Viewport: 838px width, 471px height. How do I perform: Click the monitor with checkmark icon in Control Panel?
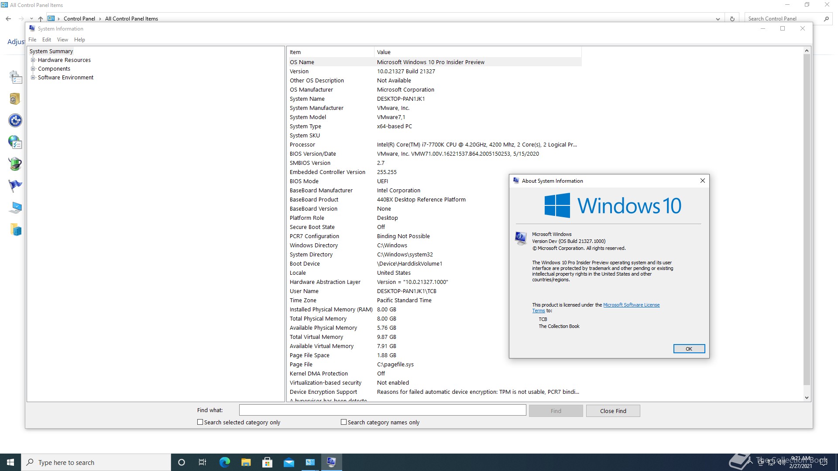[15, 208]
